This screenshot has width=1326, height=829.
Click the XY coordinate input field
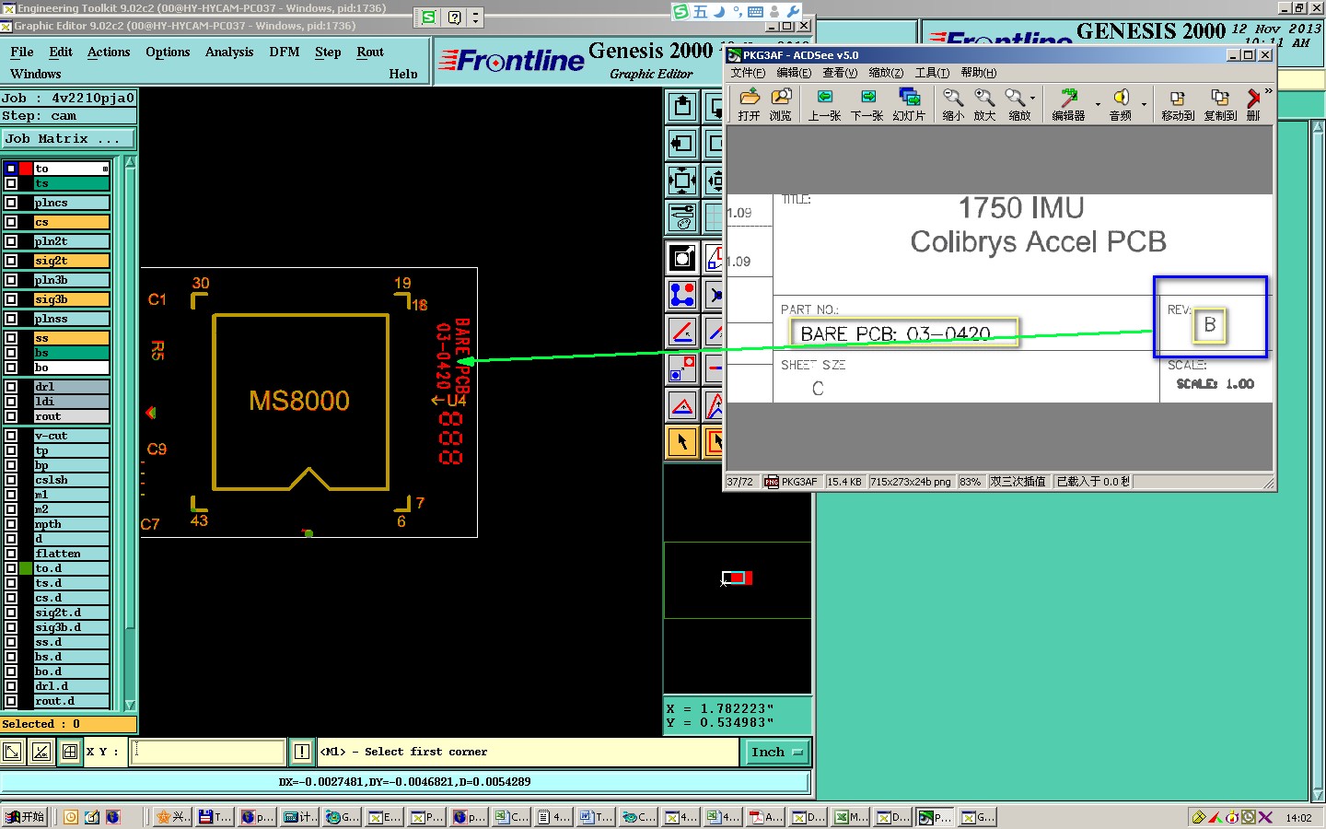(x=207, y=752)
